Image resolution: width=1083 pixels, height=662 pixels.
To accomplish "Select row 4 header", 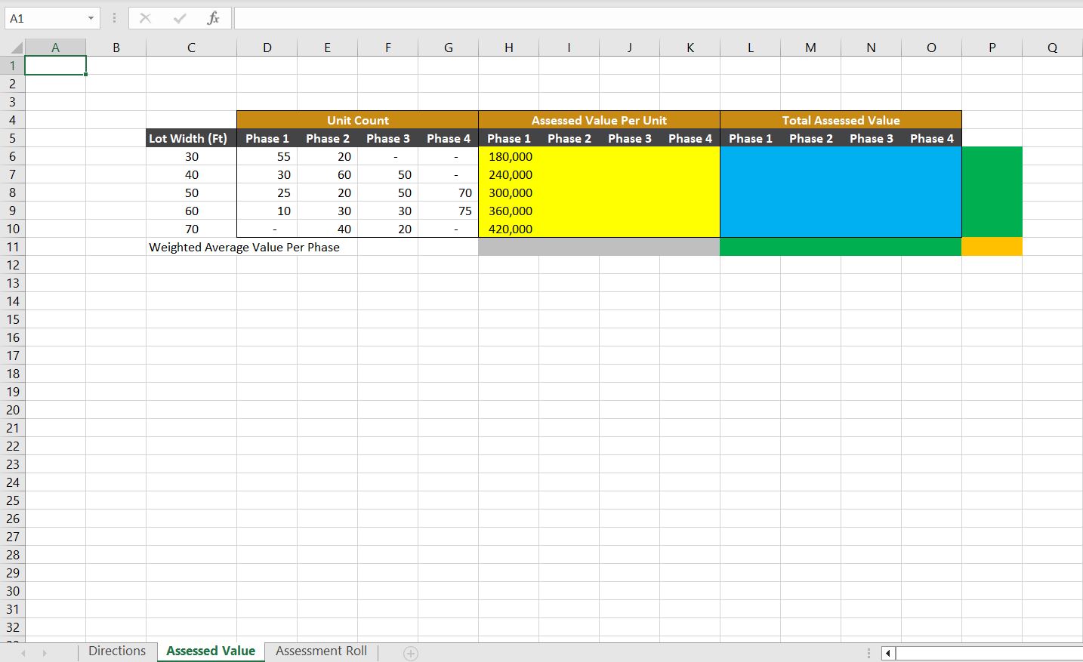I will point(13,120).
